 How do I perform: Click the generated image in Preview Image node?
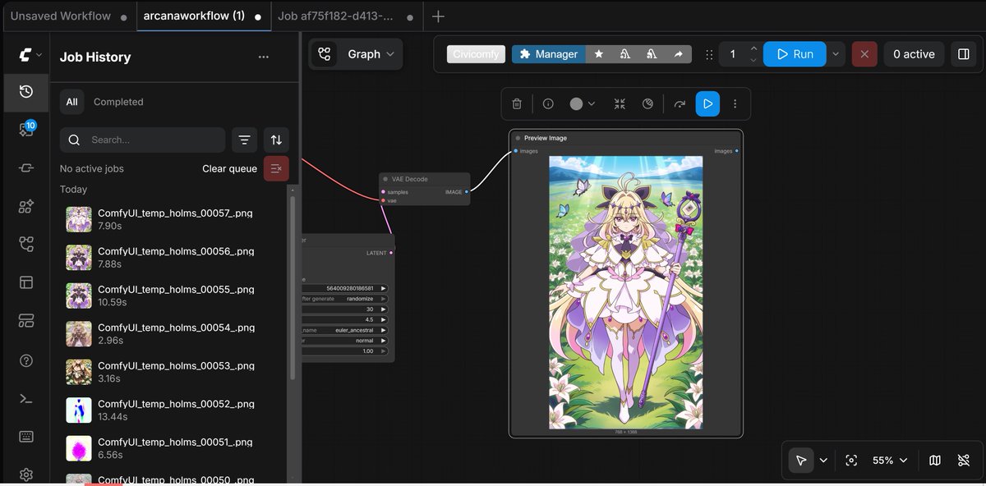click(626, 292)
